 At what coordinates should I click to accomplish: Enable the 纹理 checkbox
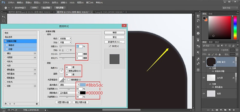point(7,49)
